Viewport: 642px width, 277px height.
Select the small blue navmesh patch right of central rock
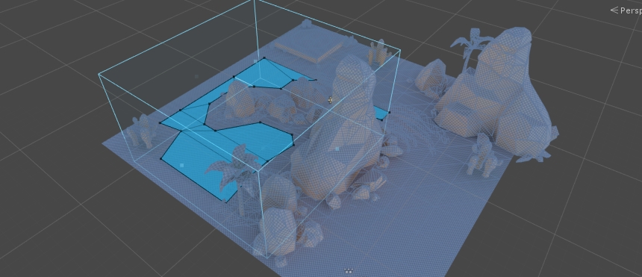[381, 113]
